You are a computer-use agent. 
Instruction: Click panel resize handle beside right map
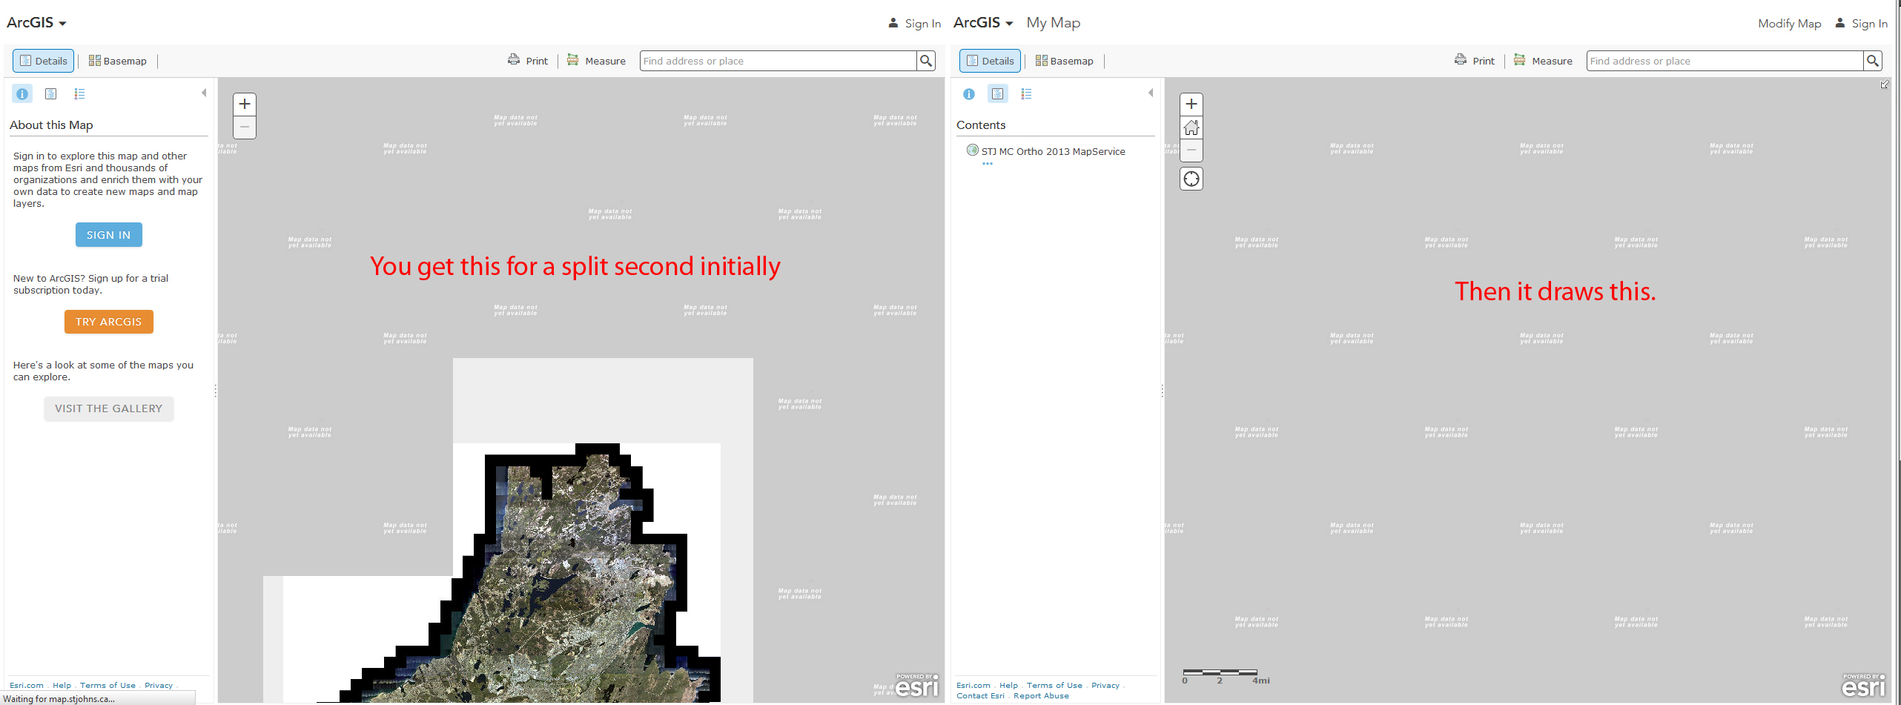coord(1162,390)
